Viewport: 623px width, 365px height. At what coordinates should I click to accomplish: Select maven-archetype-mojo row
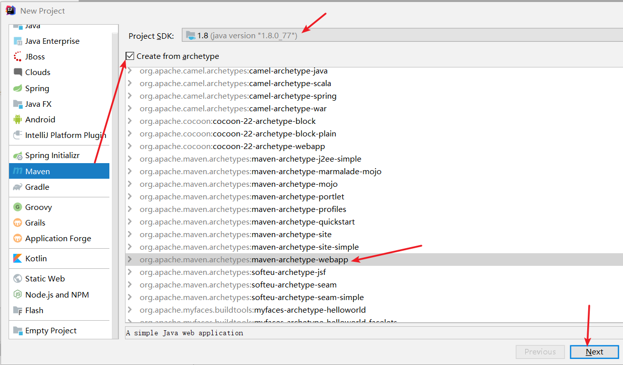374,184
